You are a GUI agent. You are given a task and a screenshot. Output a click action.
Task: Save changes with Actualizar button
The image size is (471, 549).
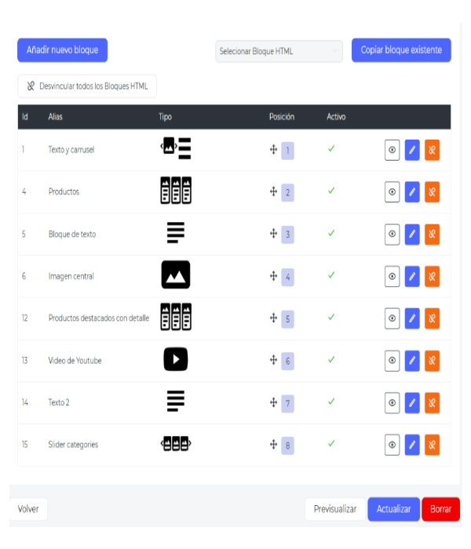(393, 509)
